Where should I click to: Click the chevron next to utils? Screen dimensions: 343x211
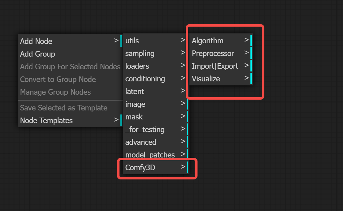click(x=183, y=40)
